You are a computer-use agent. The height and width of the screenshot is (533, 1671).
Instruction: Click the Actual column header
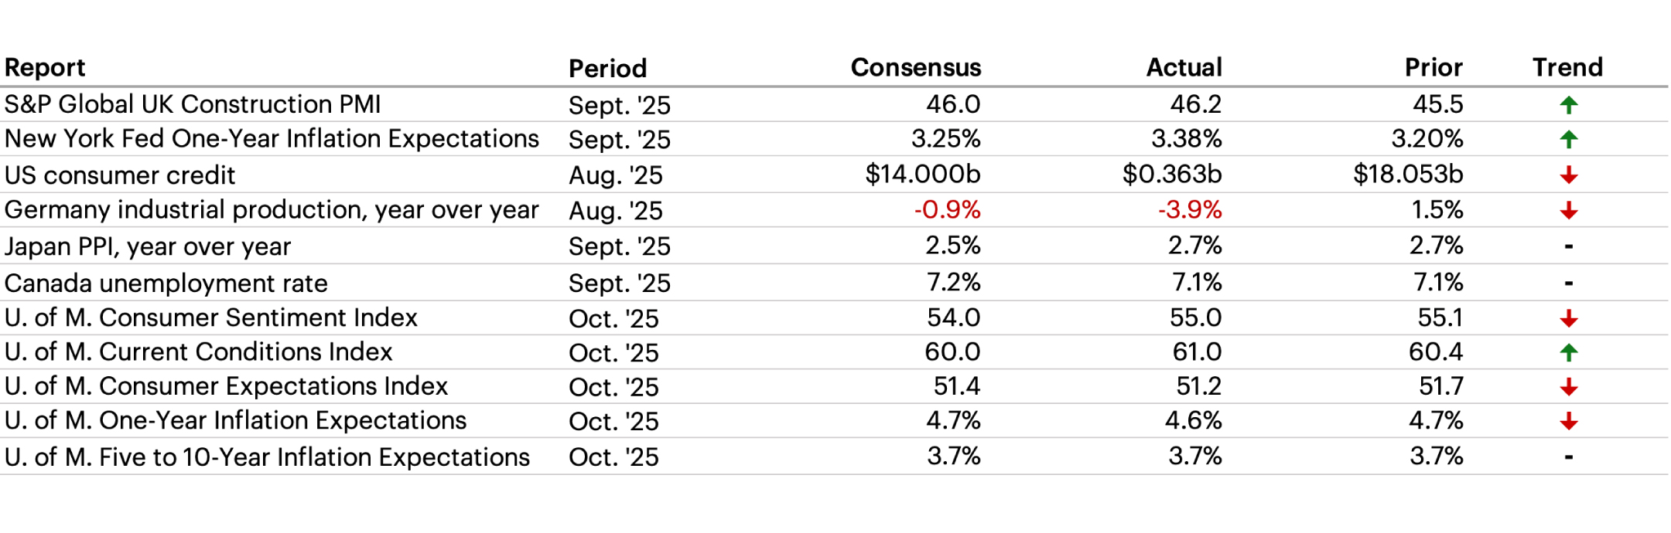(x=1184, y=68)
